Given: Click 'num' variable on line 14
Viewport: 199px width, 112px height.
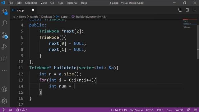Looking at the screenshot, I should [63, 86].
